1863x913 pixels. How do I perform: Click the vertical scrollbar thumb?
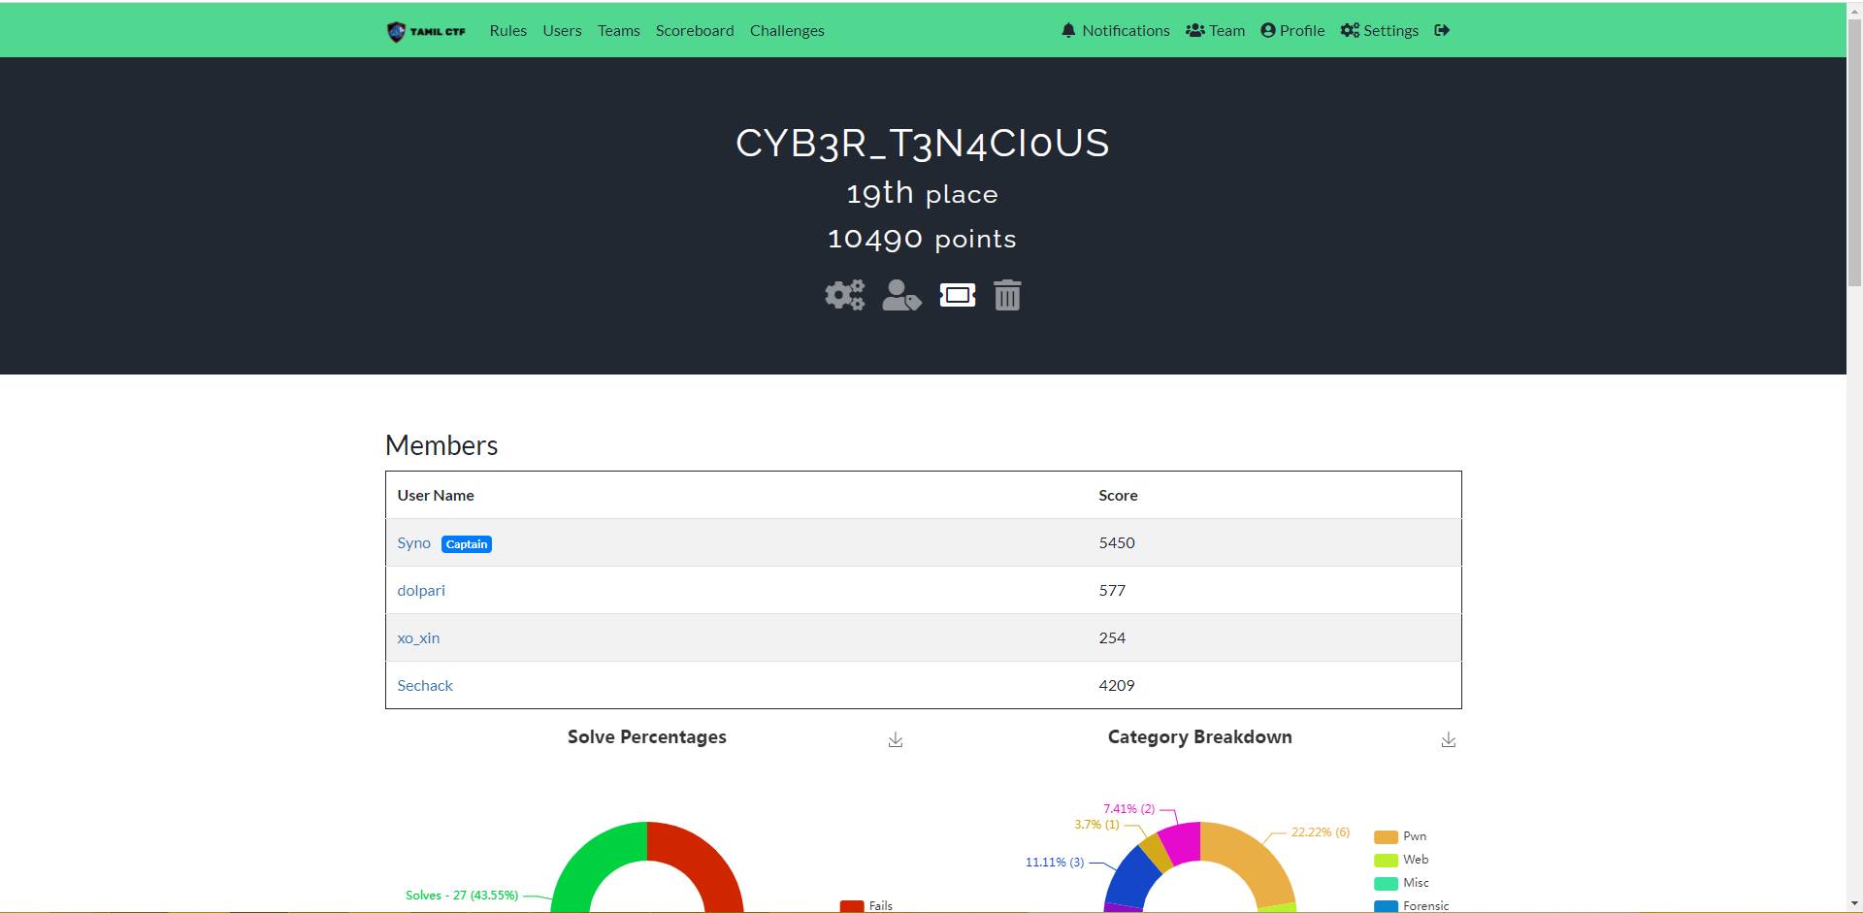pyautogui.click(x=1854, y=150)
